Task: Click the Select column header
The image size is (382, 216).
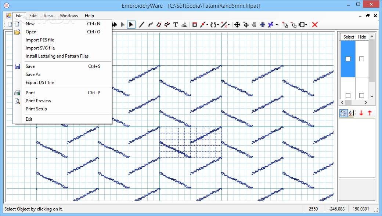Action: pos(348,37)
